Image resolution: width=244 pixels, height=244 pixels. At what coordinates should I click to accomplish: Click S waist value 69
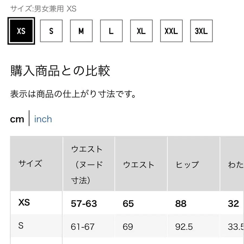click(128, 226)
